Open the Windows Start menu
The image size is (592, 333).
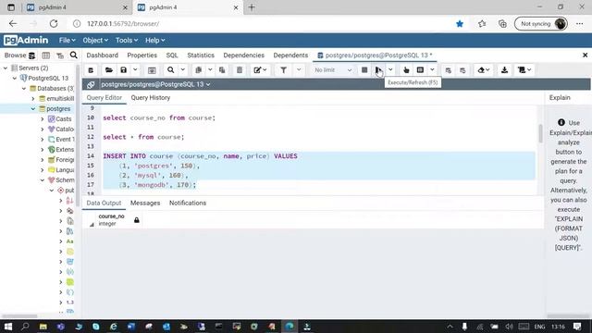click(x=8, y=327)
